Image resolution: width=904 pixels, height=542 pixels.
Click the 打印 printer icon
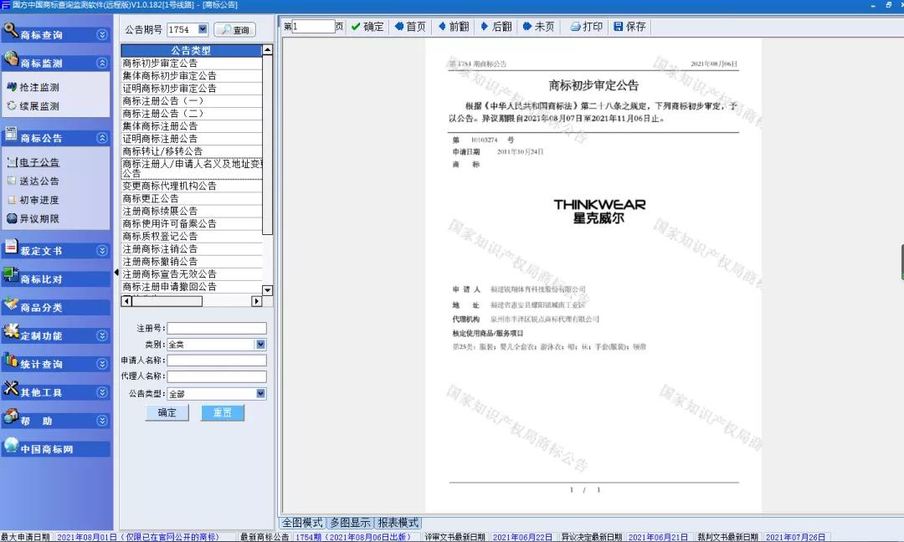[575, 27]
